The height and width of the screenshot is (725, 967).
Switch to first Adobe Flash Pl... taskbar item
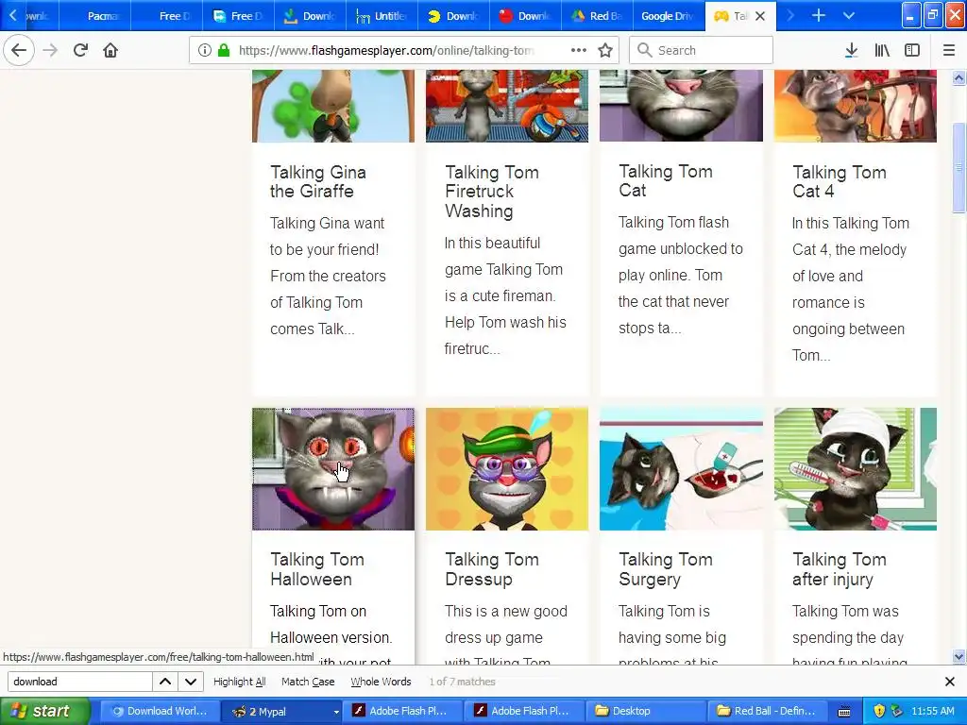coord(402,711)
